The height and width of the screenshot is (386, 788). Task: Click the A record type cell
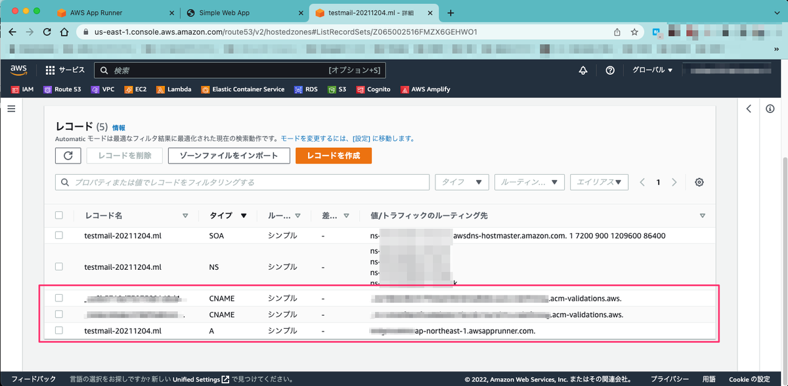[211, 331]
